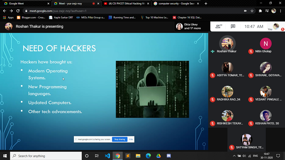The image size is (285, 160).
Task: Open File Explorer from taskbar
Action: tap(138, 156)
